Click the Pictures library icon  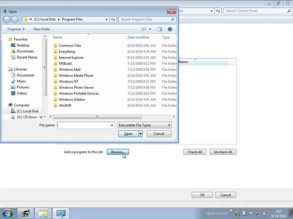pos(13,87)
